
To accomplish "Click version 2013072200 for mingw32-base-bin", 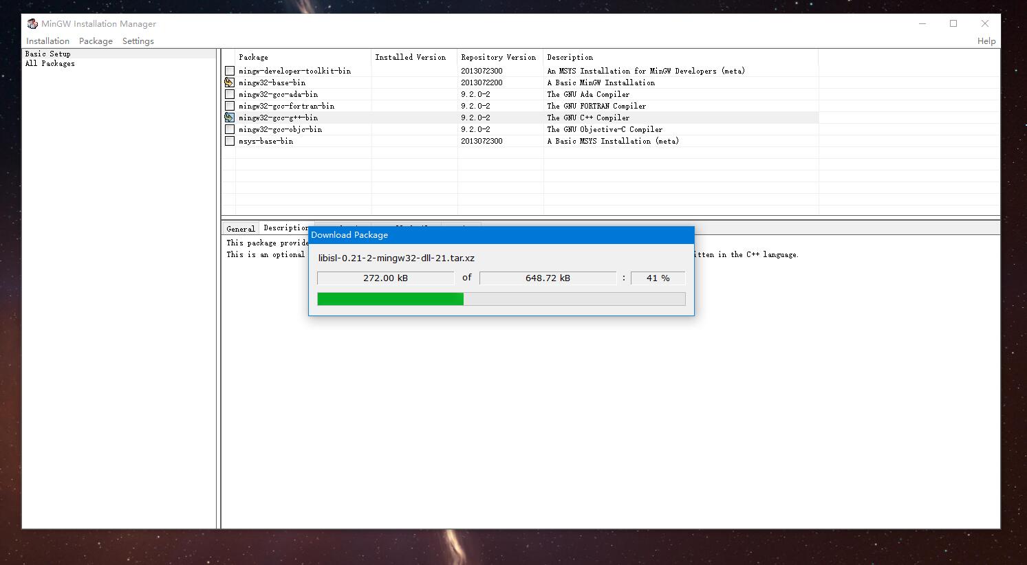I will 482,82.
